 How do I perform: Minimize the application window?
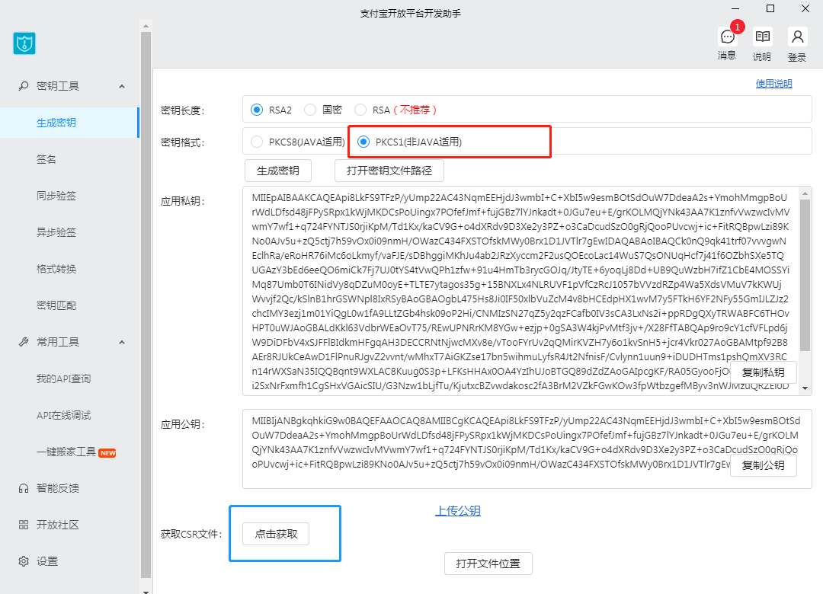735,8
